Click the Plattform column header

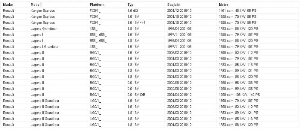tap(97, 4)
